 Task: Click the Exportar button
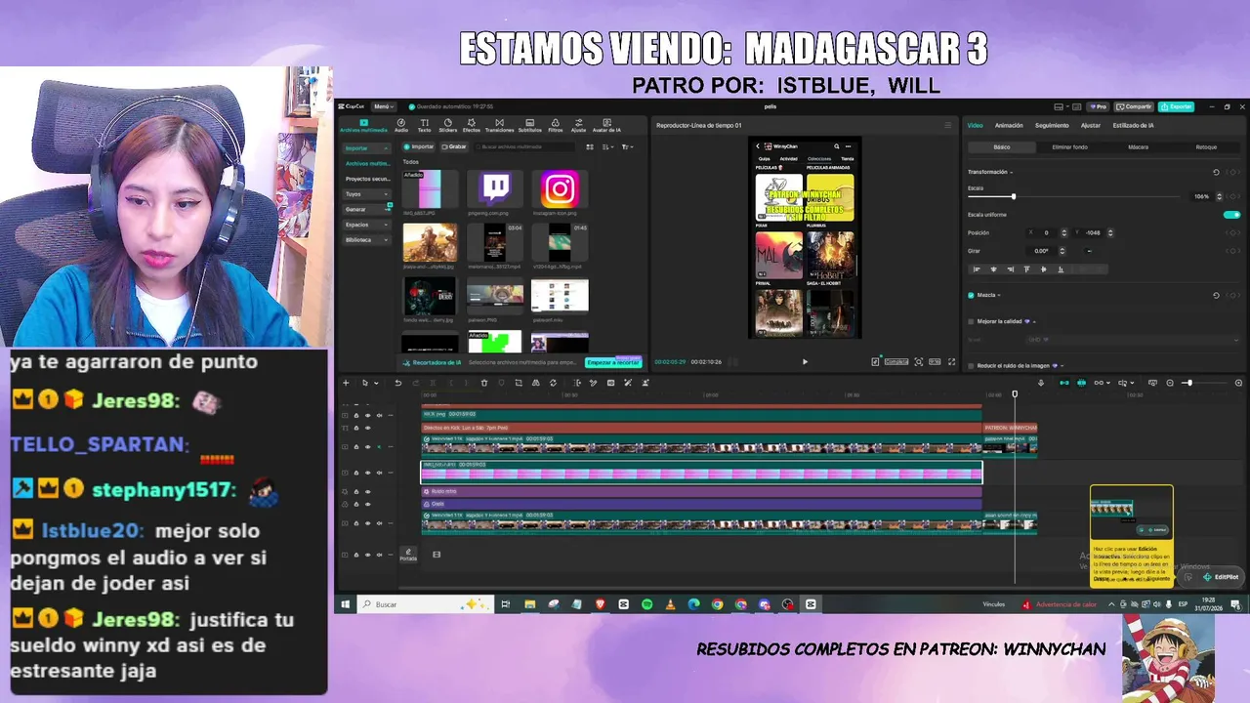(1178, 106)
